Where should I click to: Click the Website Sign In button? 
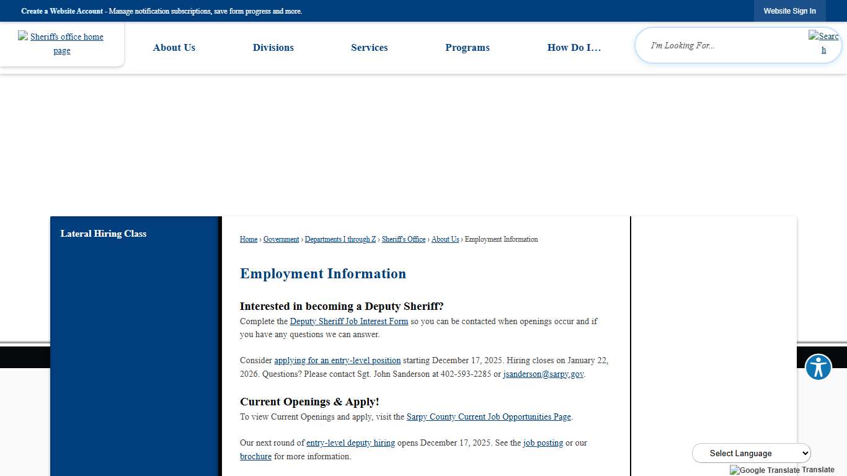pos(789,11)
